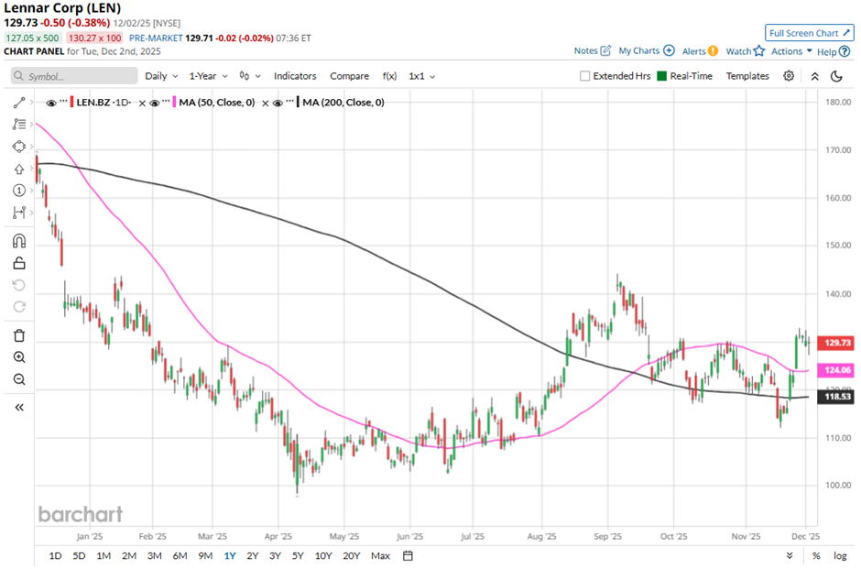861x569 pixels.
Task: Open Full Screen Chart
Action: pos(810,33)
